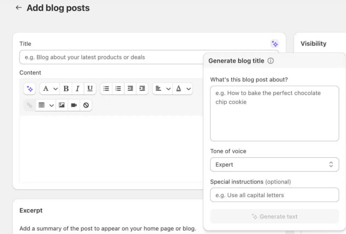Click the clear formatting icon
The image size is (346, 234).
[x=86, y=105]
